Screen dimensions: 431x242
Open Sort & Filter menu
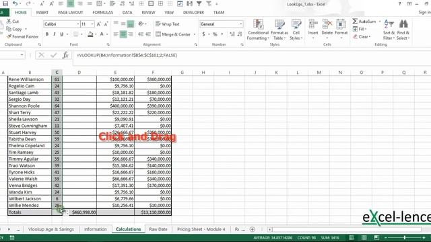coord(389,30)
